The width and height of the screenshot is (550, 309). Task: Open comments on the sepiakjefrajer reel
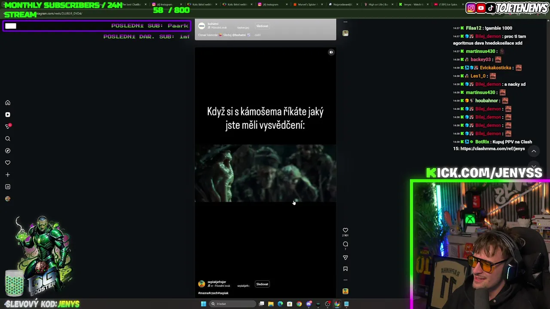(345, 244)
